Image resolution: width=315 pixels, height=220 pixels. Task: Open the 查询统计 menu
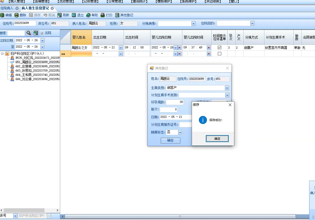pos(139,1)
